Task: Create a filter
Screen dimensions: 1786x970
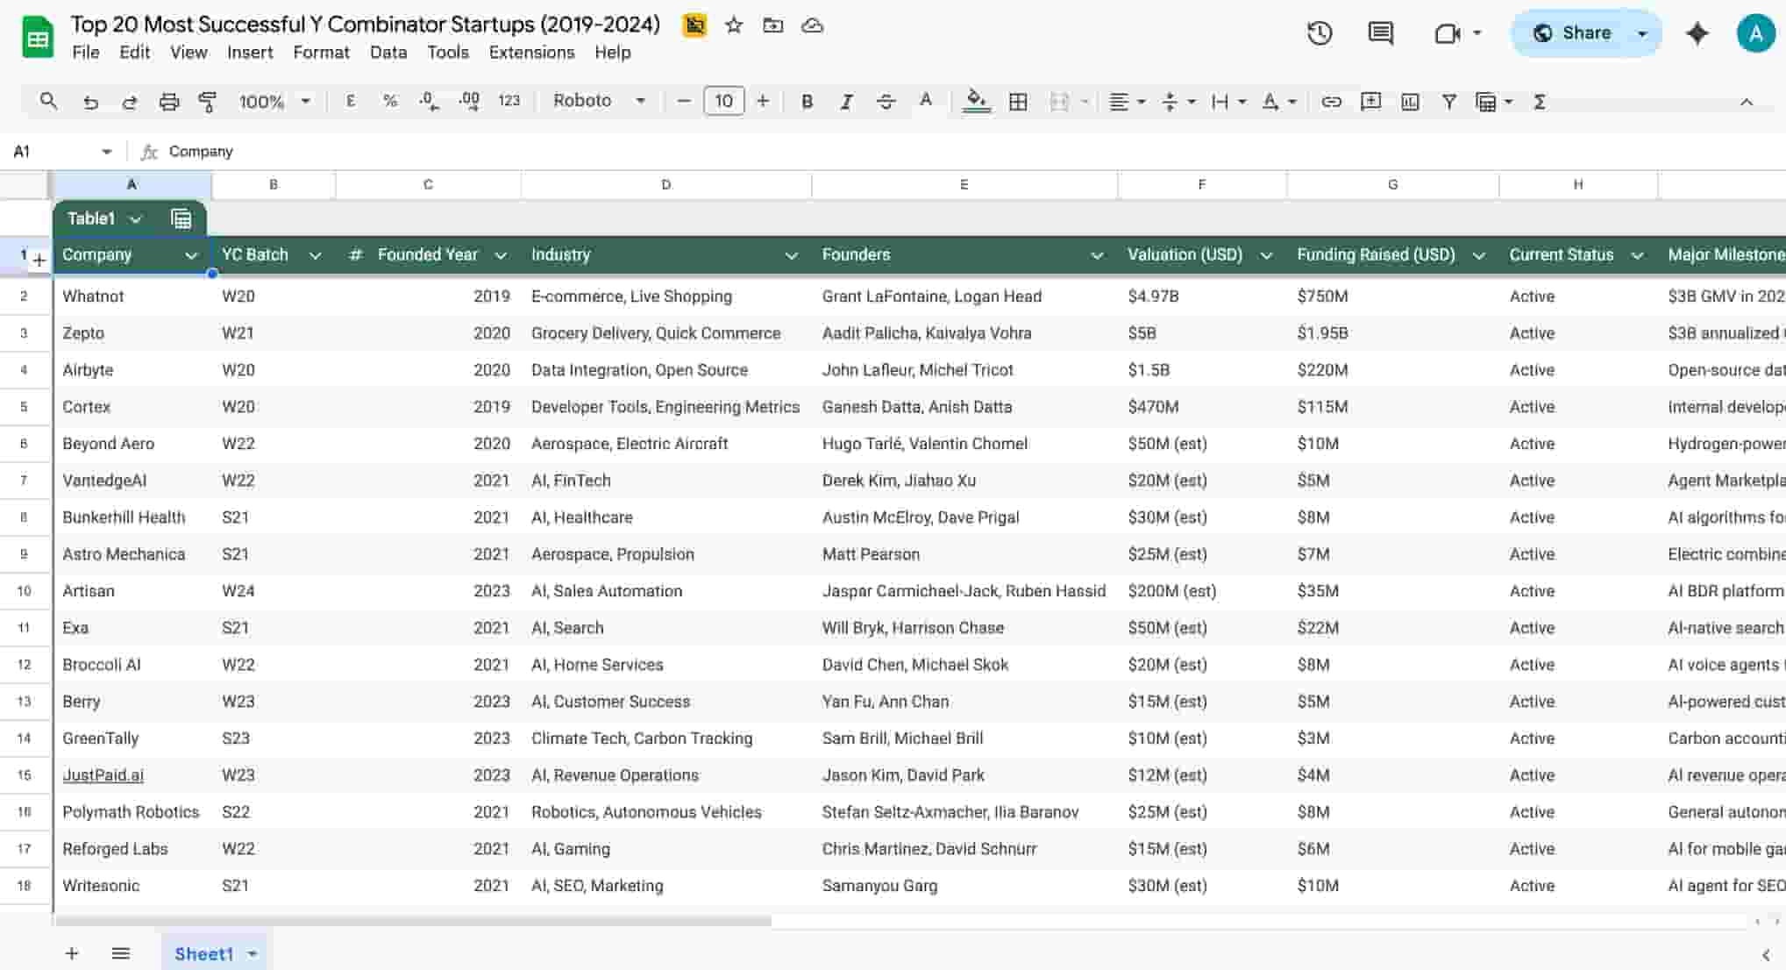Action: 1449,102
